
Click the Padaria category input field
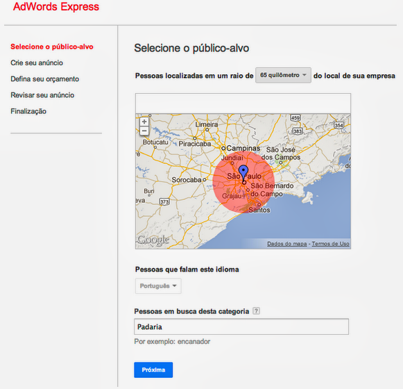click(241, 326)
